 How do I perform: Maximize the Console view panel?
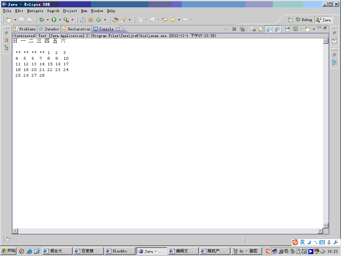[325, 28]
